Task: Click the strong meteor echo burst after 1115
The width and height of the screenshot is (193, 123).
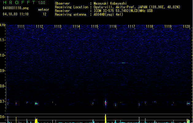Action: point(106,102)
